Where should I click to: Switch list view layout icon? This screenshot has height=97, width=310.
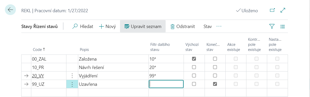point(283,26)
